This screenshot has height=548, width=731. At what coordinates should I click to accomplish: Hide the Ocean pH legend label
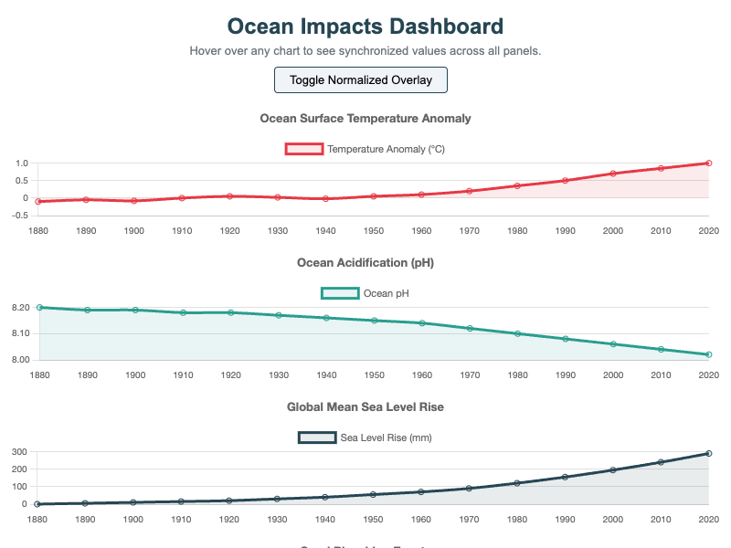click(x=386, y=293)
